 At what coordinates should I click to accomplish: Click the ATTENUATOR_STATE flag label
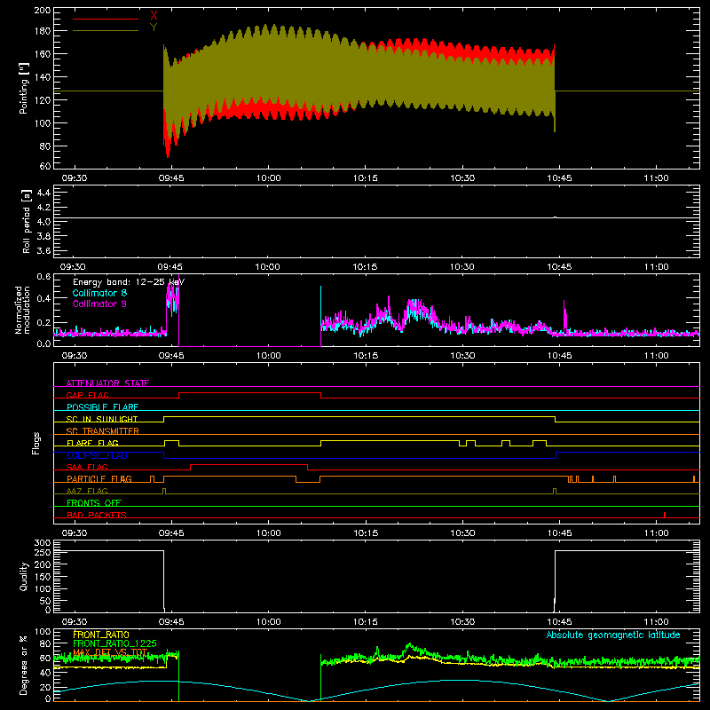(x=107, y=383)
